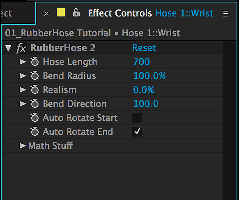The height and width of the screenshot is (200, 239).
Task: Expand the Hose Length property
Action: pos(23,62)
